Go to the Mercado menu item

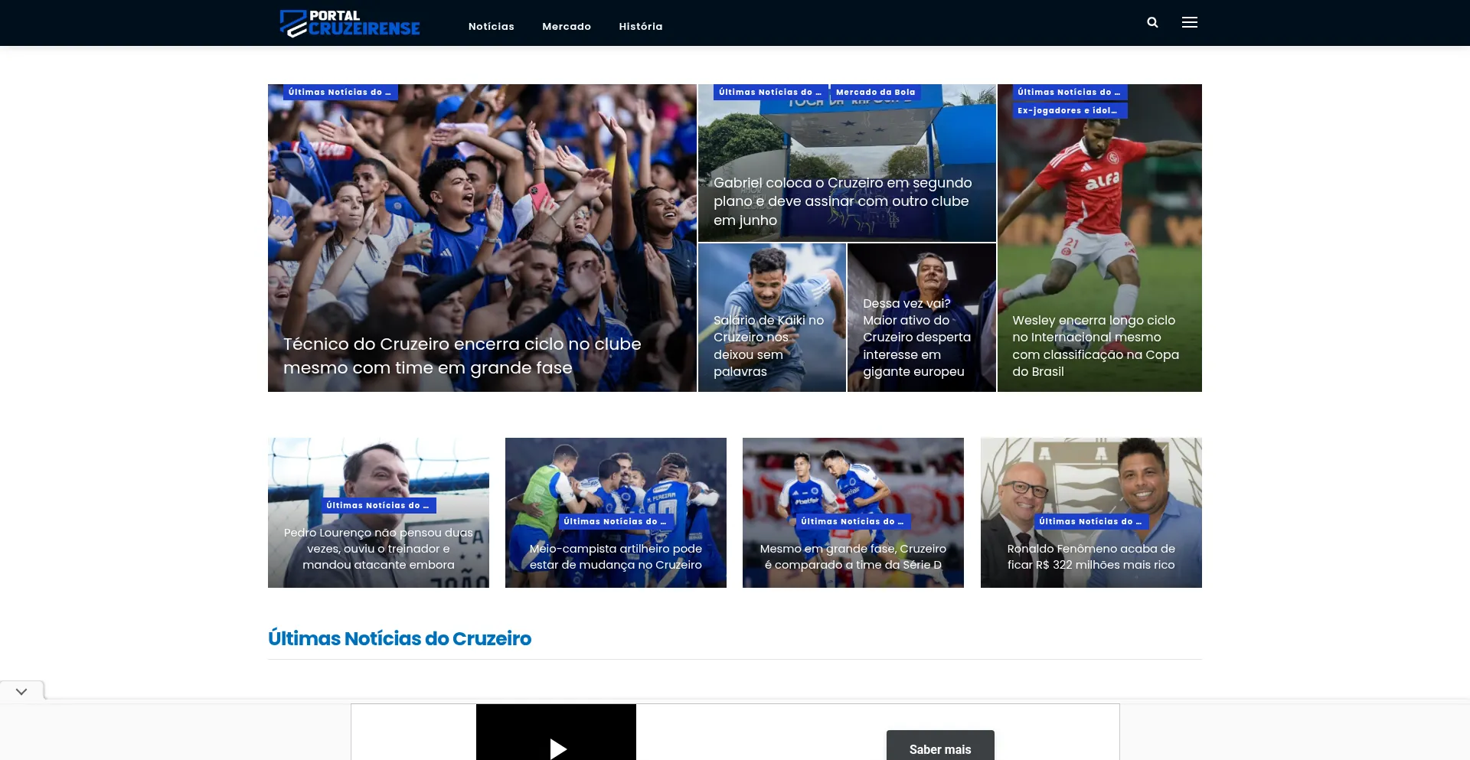coord(567,27)
